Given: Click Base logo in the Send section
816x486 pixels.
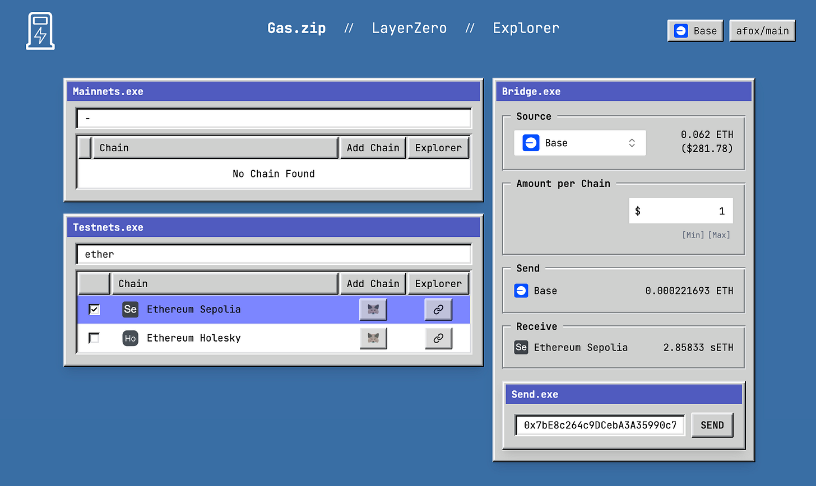Looking at the screenshot, I should [x=521, y=291].
